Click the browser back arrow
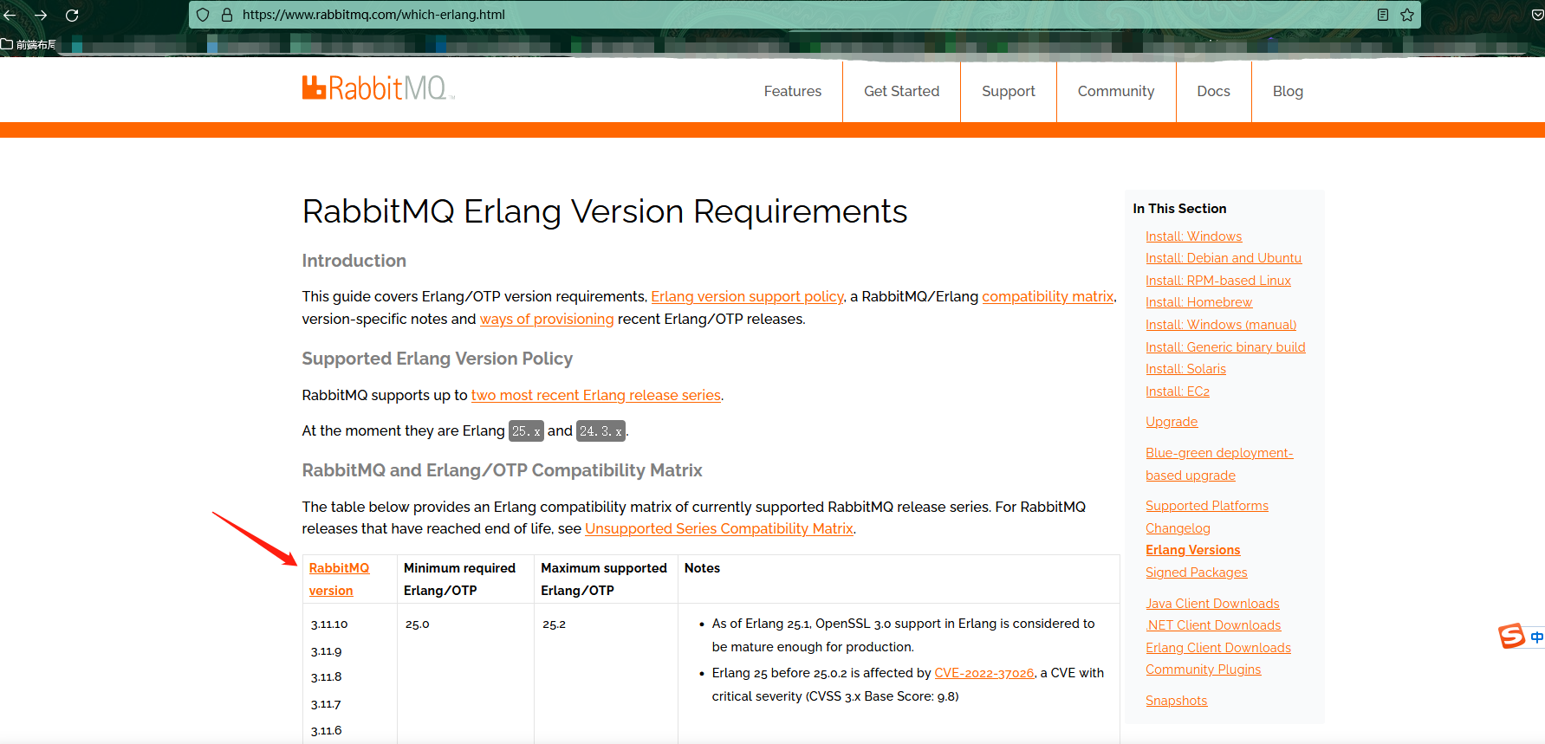1545x744 pixels. 10,15
